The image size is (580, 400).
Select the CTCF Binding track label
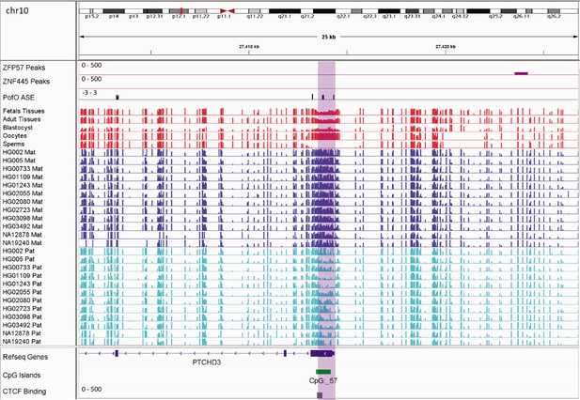tap(24, 392)
